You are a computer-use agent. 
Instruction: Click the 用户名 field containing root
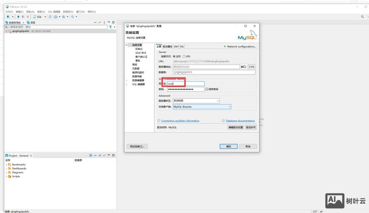pyautogui.click(x=186, y=83)
